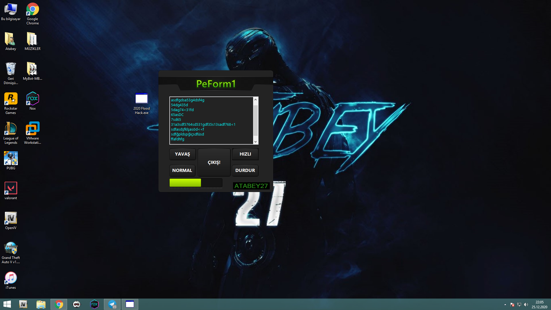The width and height of the screenshot is (551, 310).
Task: Click the text list scroll up arrow
Action: [x=255, y=100]
